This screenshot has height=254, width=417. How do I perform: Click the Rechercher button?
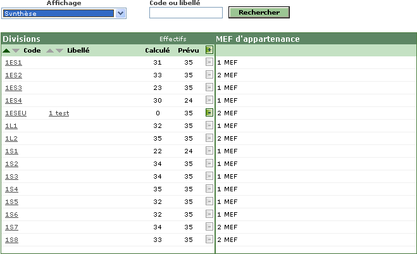click(x=259, y=13)
